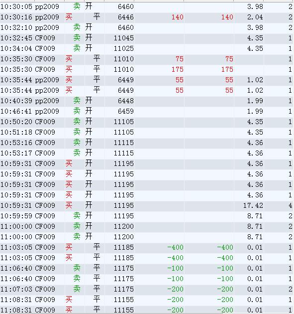Image resolution: width=294 pixels, height=314 pixels.
Task: Click the 10:51:18 timestamp cell
Action: tap(16, 132)
